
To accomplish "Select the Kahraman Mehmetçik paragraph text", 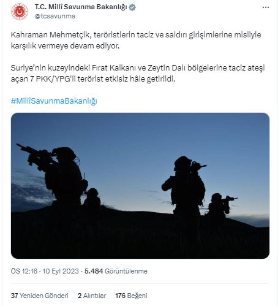I will coord(136,40).
